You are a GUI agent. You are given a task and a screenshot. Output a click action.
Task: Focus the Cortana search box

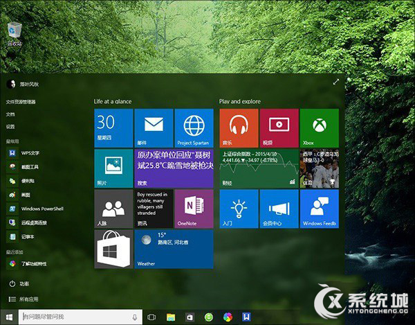pyautogui.click(x=80, y=317)
